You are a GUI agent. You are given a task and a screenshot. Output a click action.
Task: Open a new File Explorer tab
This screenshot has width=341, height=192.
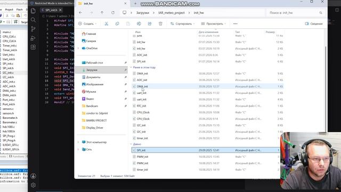pyautogui.click(x=135, y=4)
